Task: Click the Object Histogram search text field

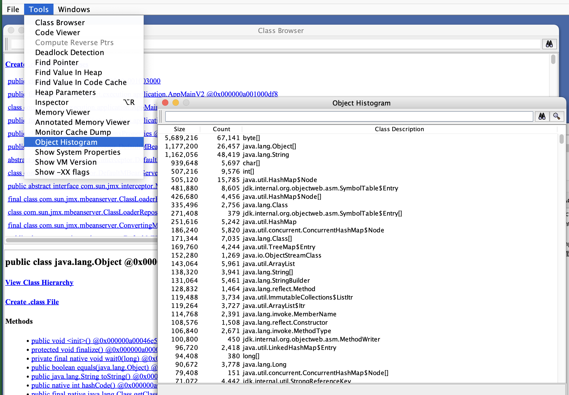Action: (349, 116)
